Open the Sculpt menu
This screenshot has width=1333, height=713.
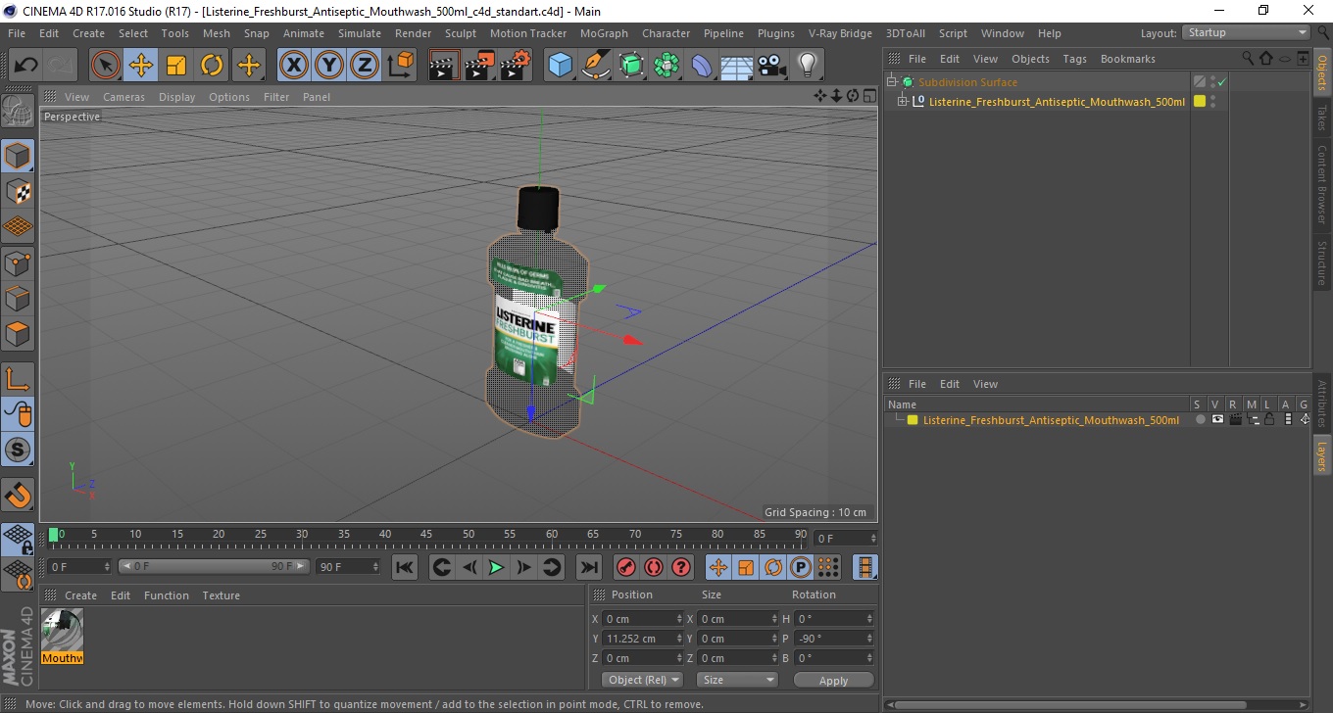tap(460, 33)
